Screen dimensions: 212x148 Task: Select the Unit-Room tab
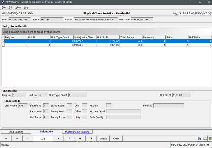coord(46,132)
